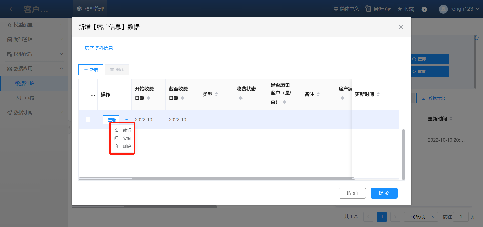This screenshot has width=483, height=227.
Task: Select 编辑 from the row context menu
Action: click(123, 130)
